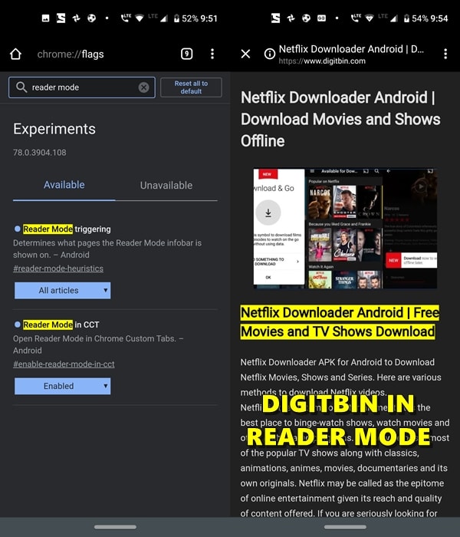Open the #enable-reader-mode-in-cct link

click(64, 364)
